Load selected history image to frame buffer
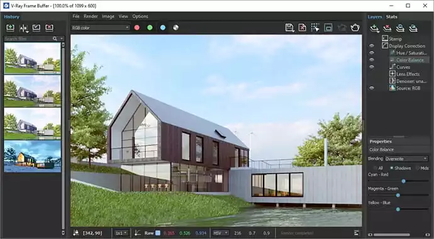 [36, 28]
